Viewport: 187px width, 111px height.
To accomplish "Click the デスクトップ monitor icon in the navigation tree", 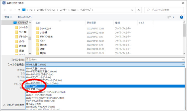I will click(15, 23).
